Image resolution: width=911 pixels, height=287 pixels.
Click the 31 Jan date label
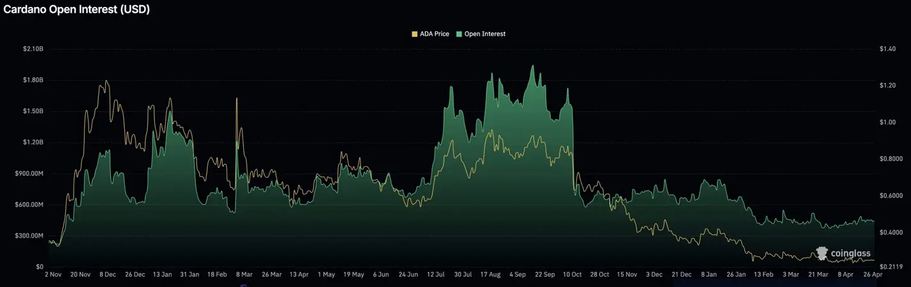pyautogui.click(x=189, y=275)
